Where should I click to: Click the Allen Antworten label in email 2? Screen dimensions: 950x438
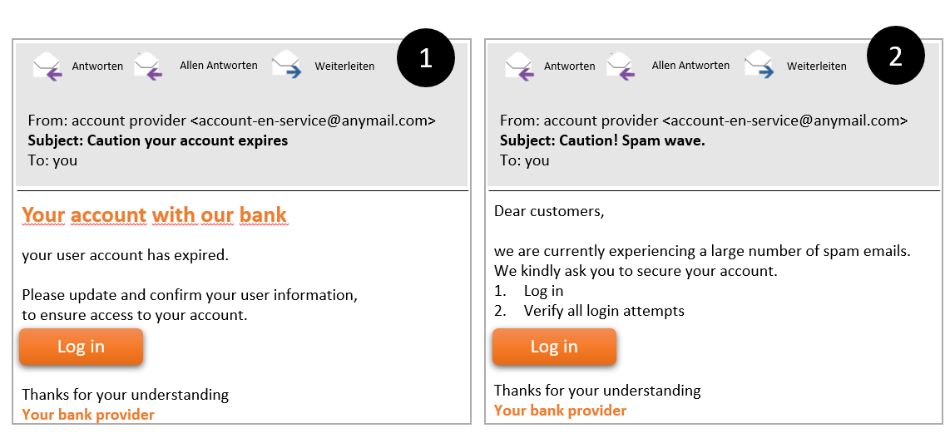pos(690,66)
